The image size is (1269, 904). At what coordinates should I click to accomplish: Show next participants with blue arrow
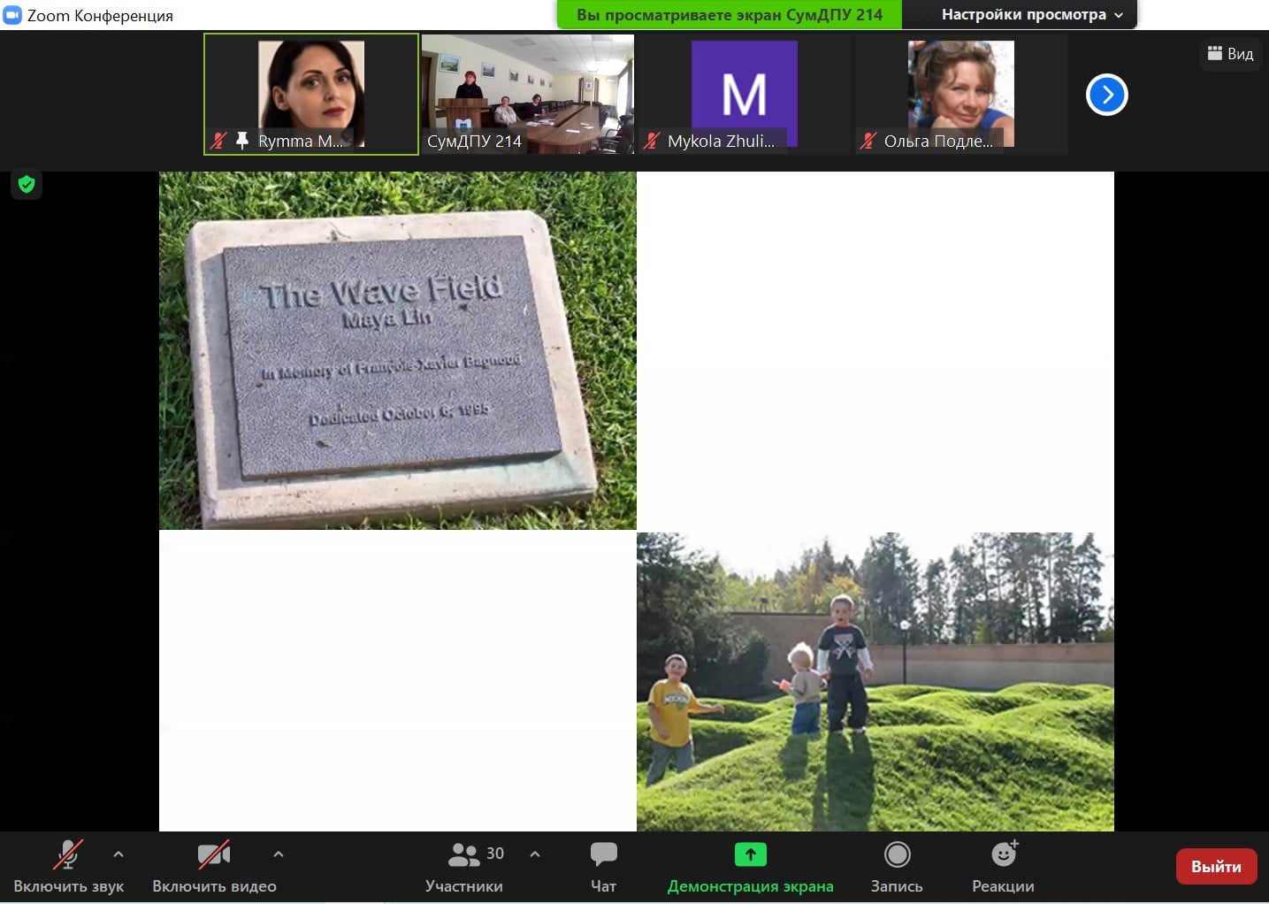tap(1106, 95)
